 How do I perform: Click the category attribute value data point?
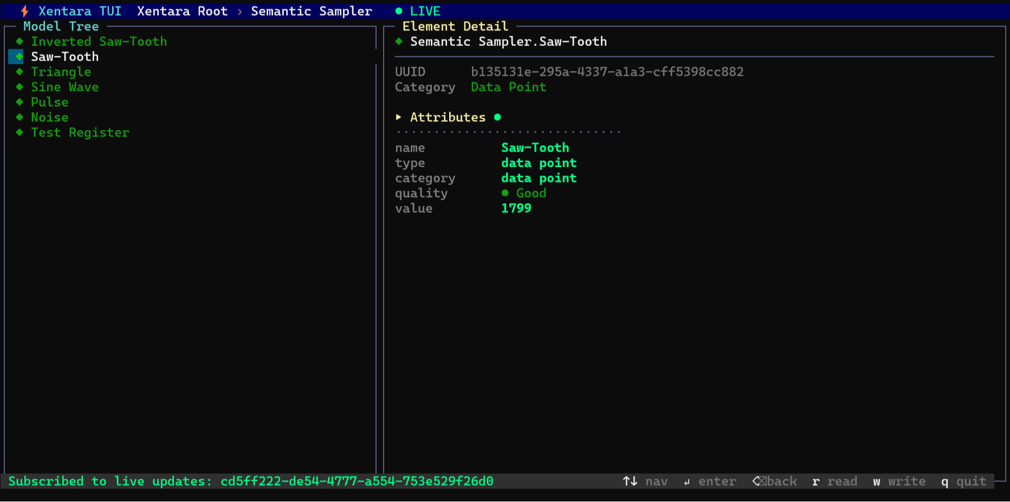(x=539, y=178)
